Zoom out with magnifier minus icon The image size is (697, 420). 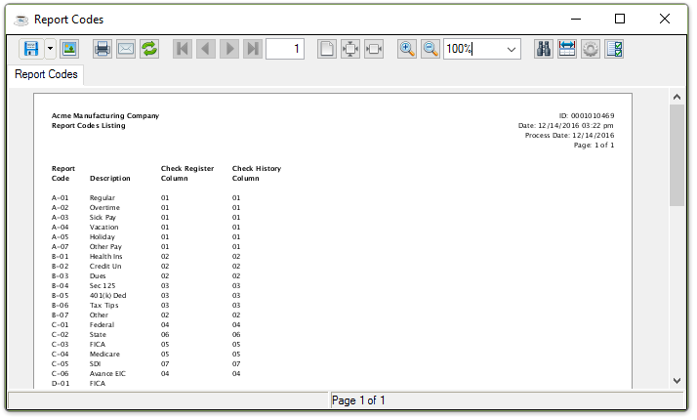pyautogui.click(x=430, y=49)
